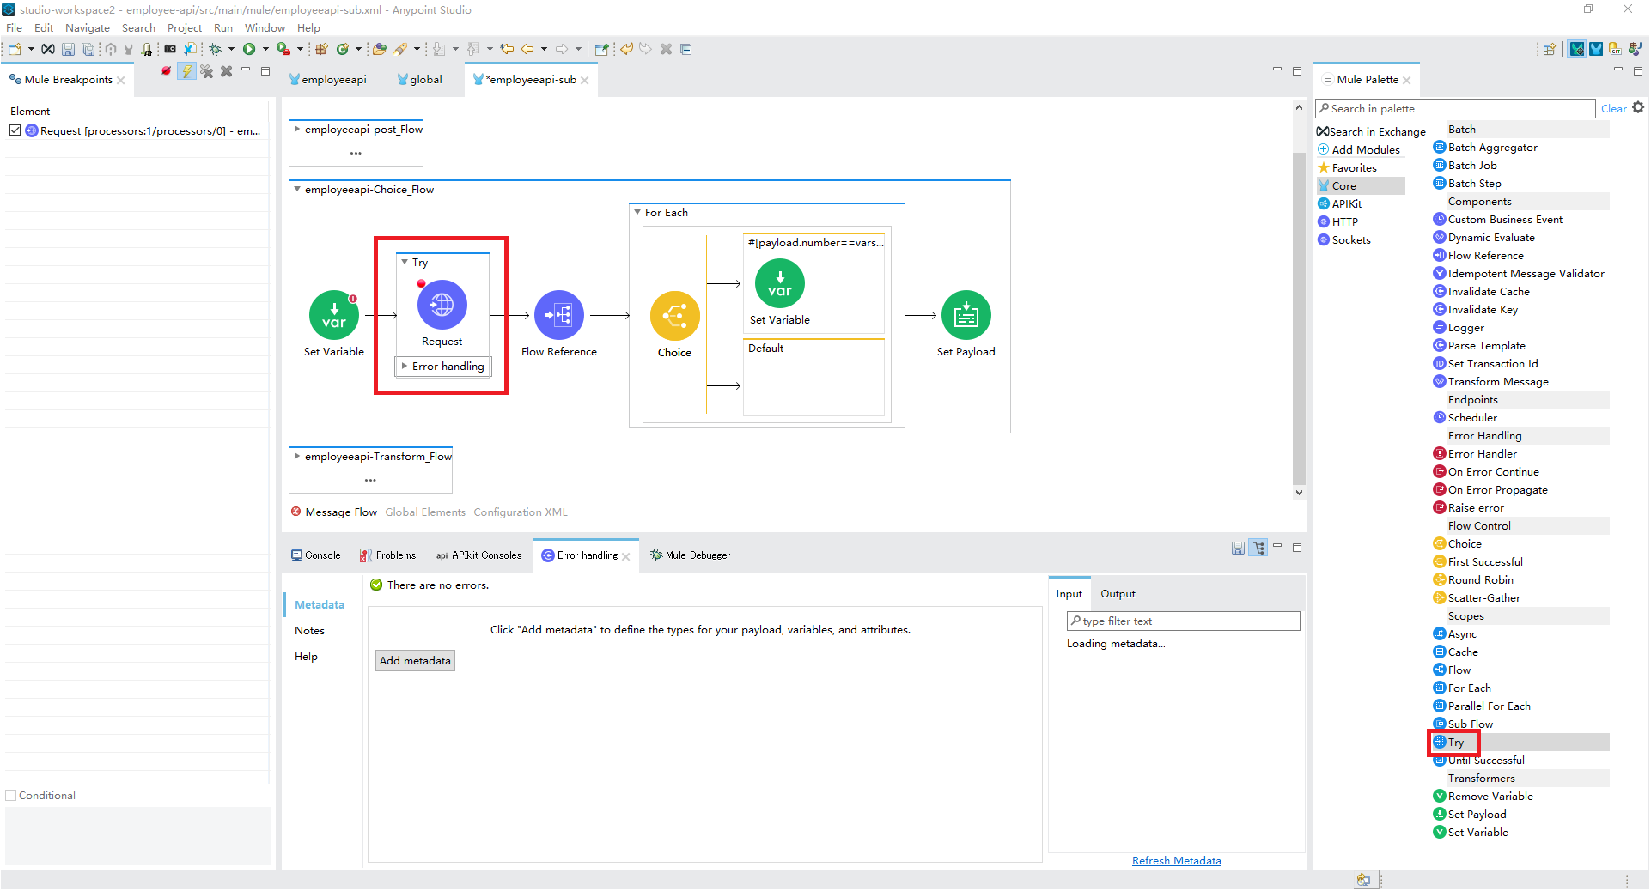Image resolution: width=1651 pixels, height=891 pixels.
Task: Switch to the global editor tab
Action: click(x=420, y=80)
